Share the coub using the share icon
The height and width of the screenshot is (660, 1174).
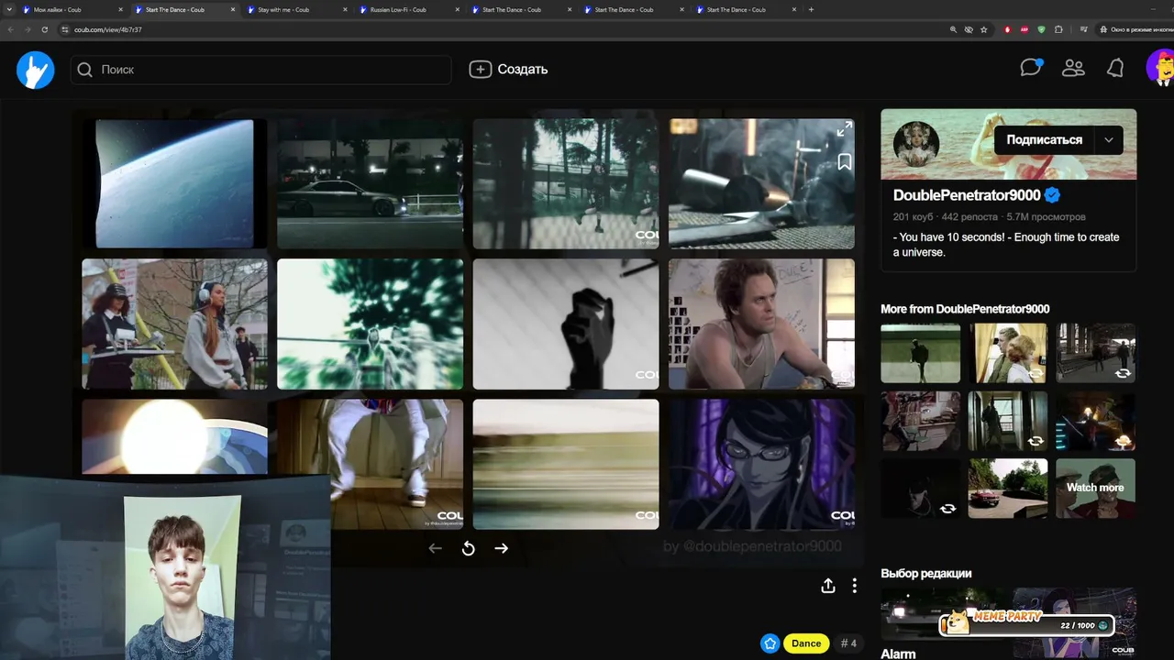tap(828, 586)
